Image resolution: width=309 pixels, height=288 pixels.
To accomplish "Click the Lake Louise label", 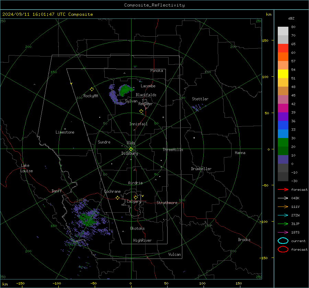I will pyautogui.click(x=26, y=168).
